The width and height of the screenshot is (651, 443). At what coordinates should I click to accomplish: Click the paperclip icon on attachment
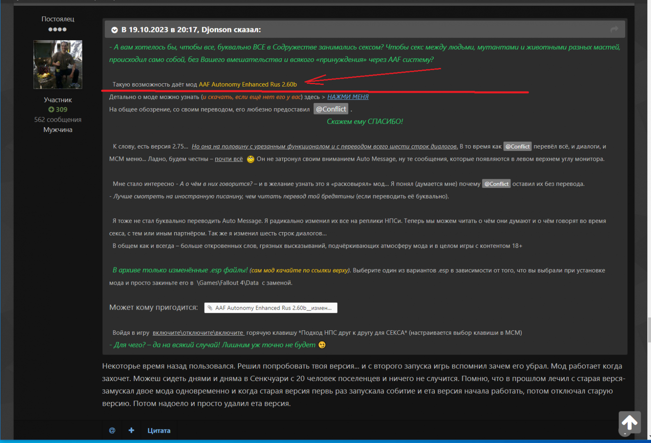pyautogui.click(x=210, y=308)
